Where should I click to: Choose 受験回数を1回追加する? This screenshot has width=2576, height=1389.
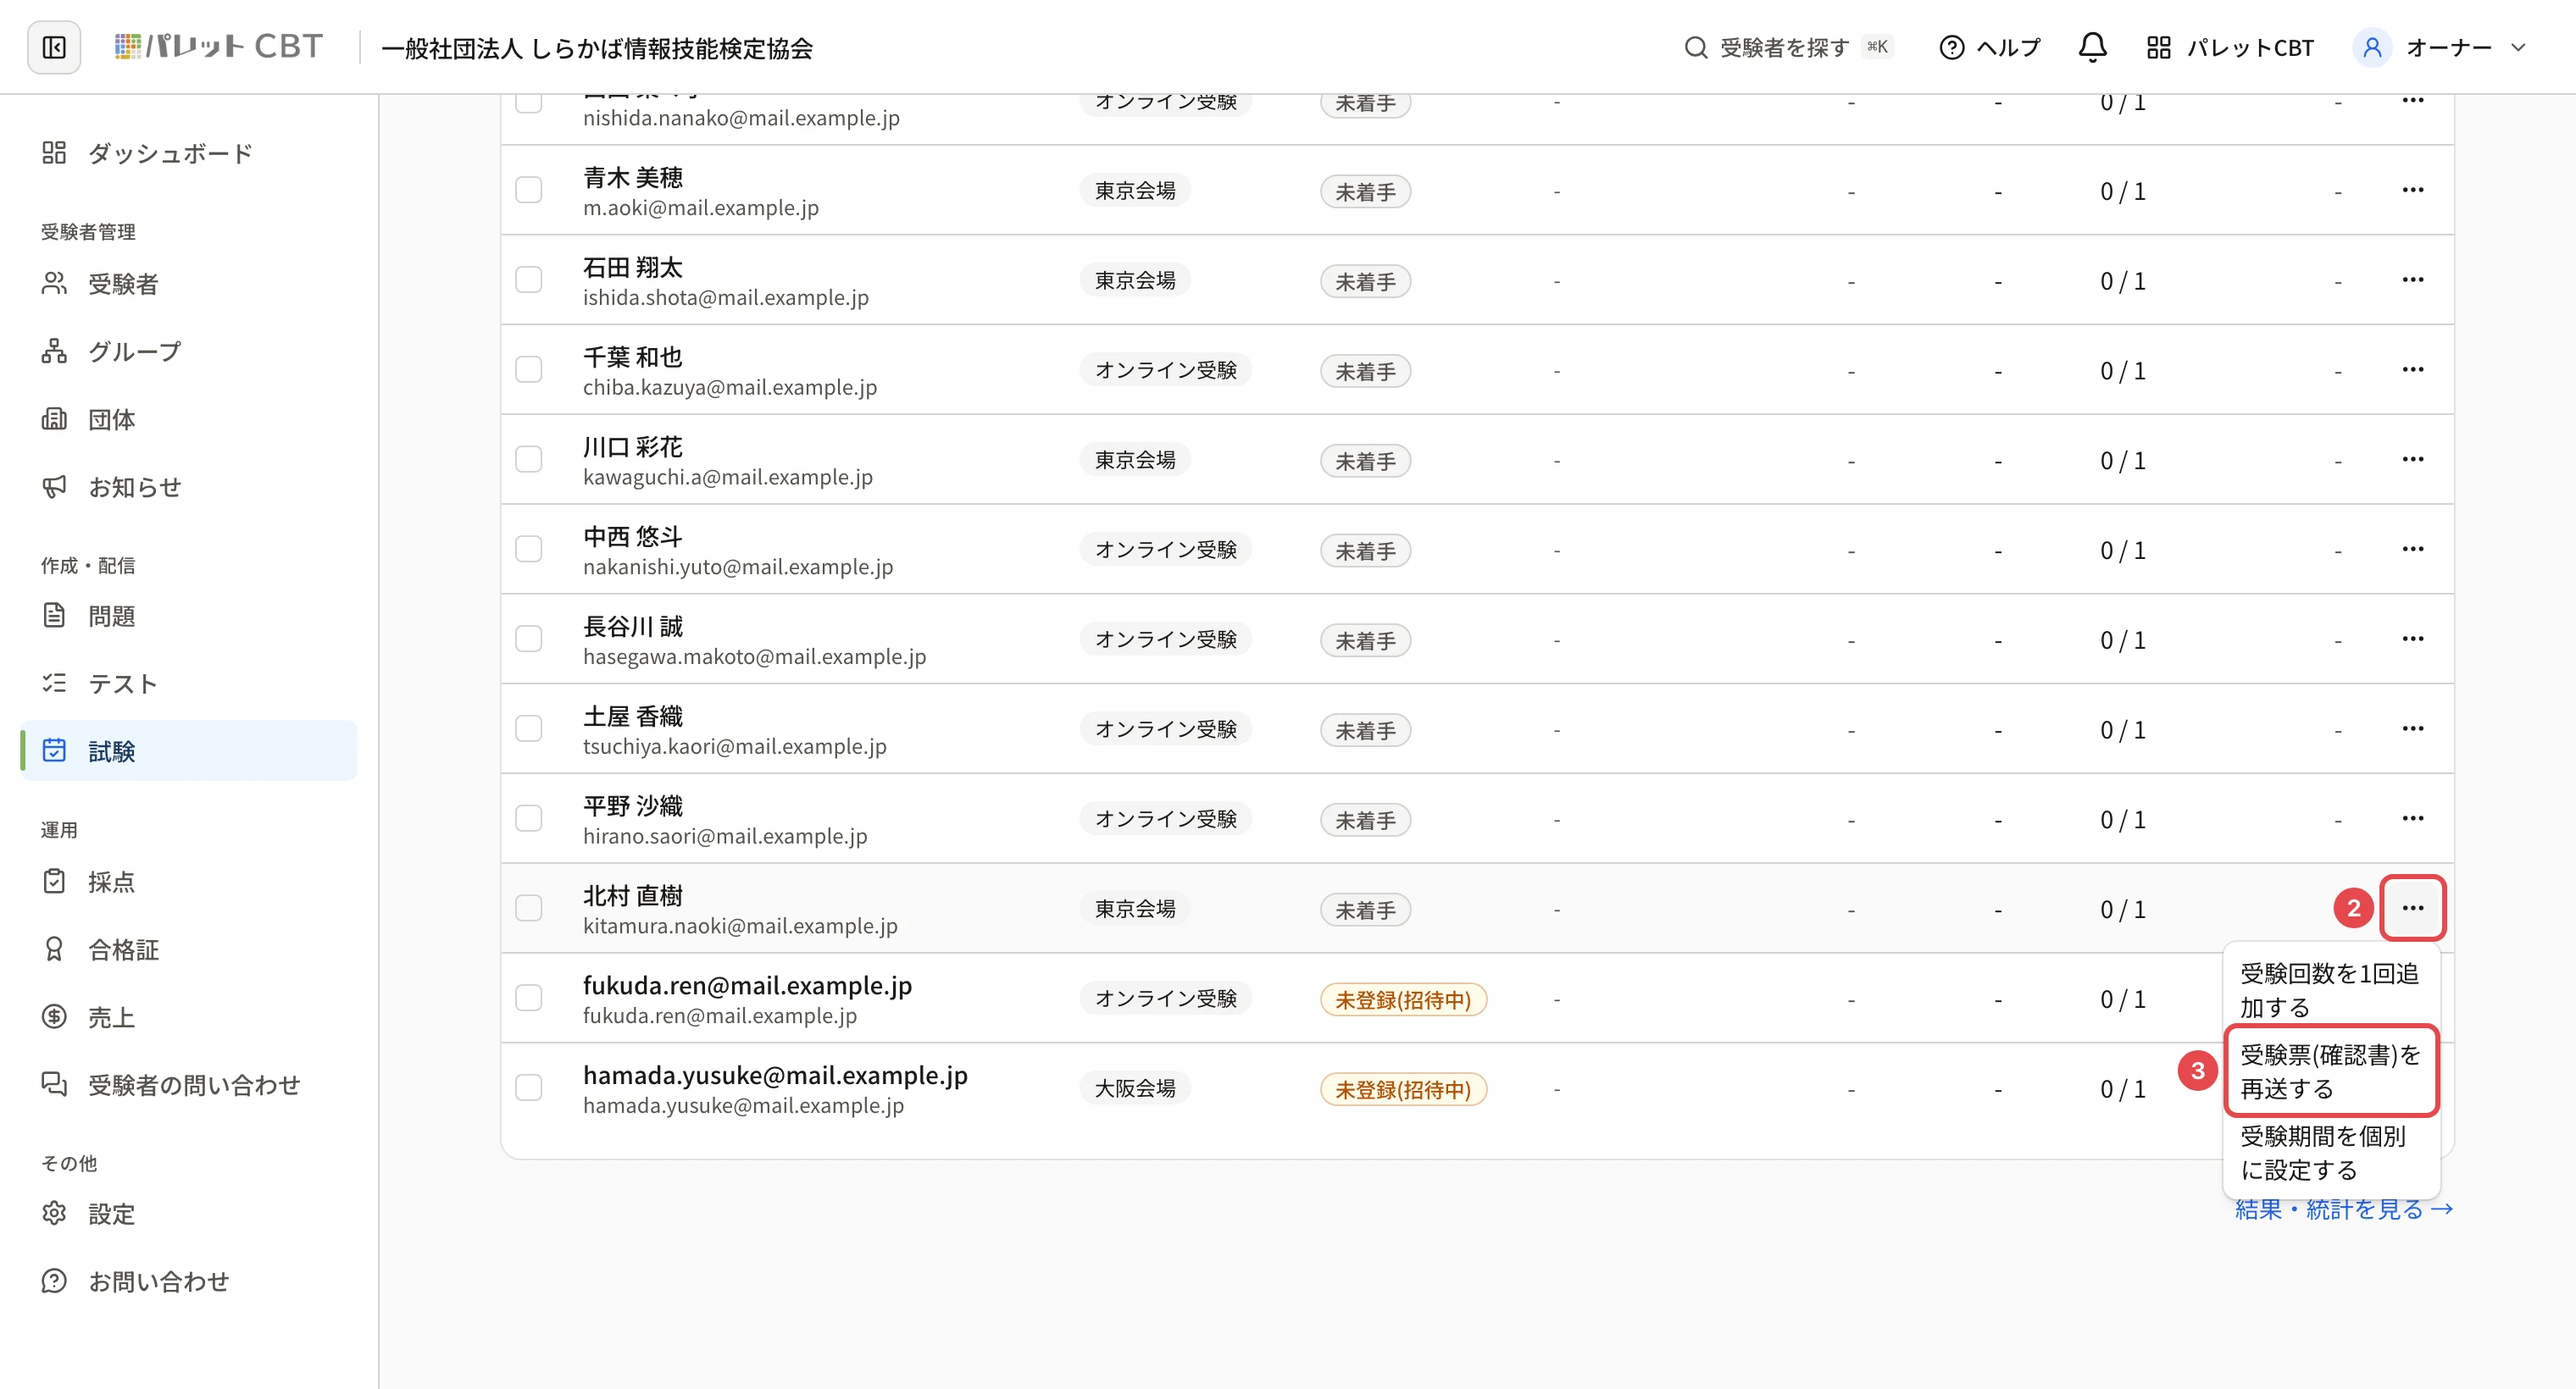pos(2331,989)
